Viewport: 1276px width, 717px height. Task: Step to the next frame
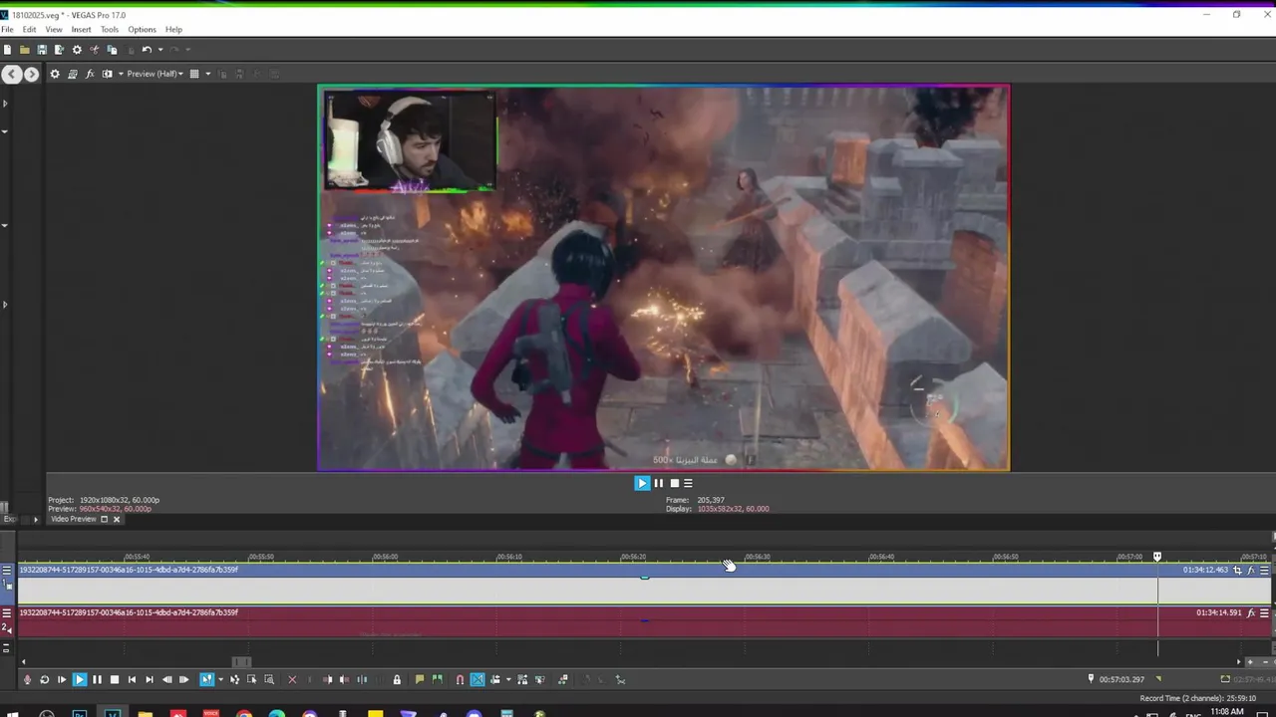coord(183,679)
